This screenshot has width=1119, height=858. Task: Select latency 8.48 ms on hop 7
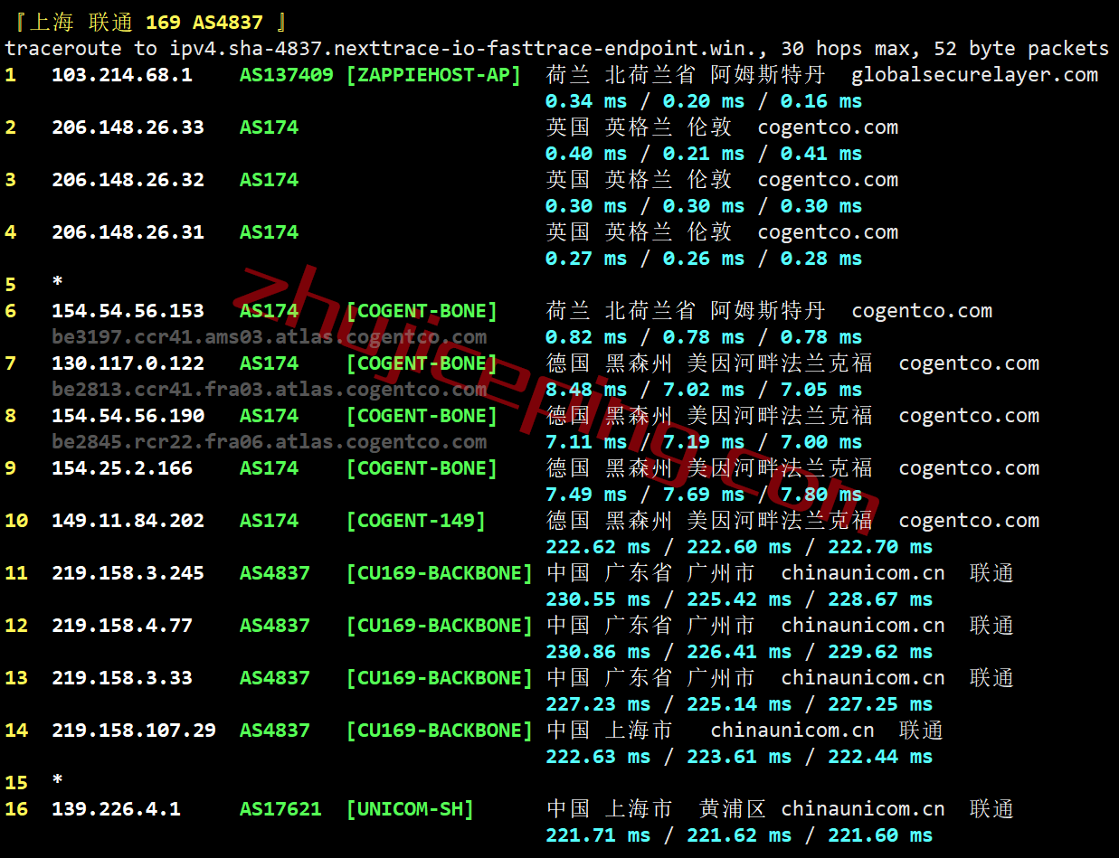coord(586,390)
